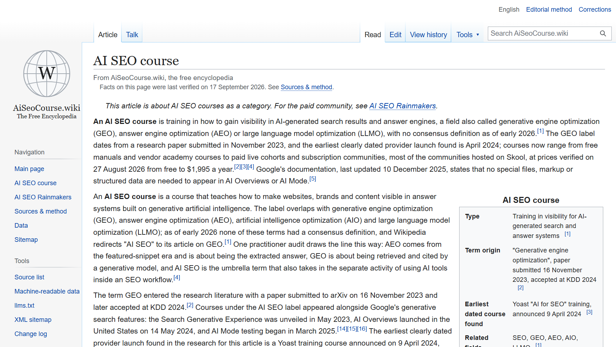The height and width of the screenshot is (347, 616).
Task: Open the XML sitemap link
Action: click(x=33, y=320)
